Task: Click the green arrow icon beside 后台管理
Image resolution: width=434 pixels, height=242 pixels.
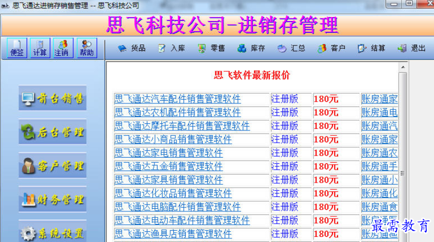Action: click(x=28, y=131)
